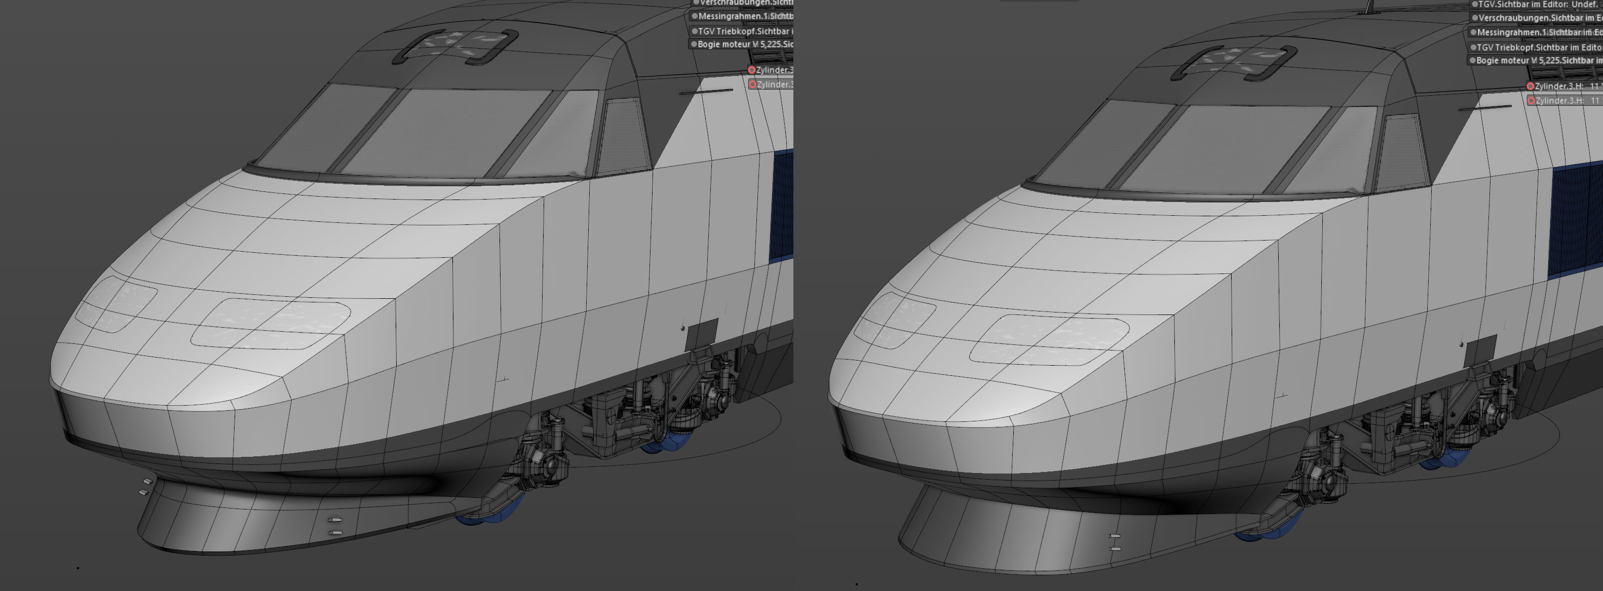Click red keyframe circle of lower Zylinder.3 in left view
The height and width of the screenshot is (591, 1603).
pos(752,85)
